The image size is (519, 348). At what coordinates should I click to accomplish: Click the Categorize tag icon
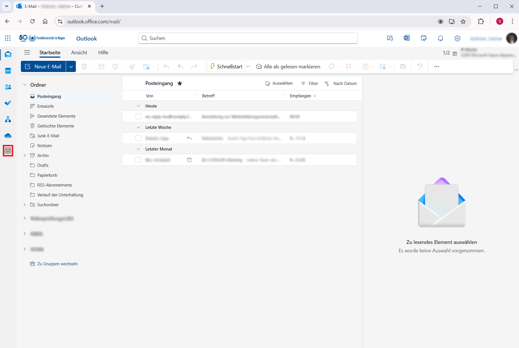point(332,67)
